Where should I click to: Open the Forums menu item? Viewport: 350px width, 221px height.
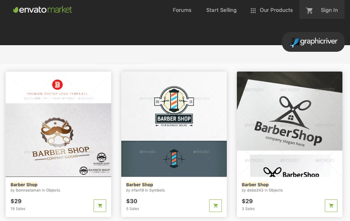point(182,10)
